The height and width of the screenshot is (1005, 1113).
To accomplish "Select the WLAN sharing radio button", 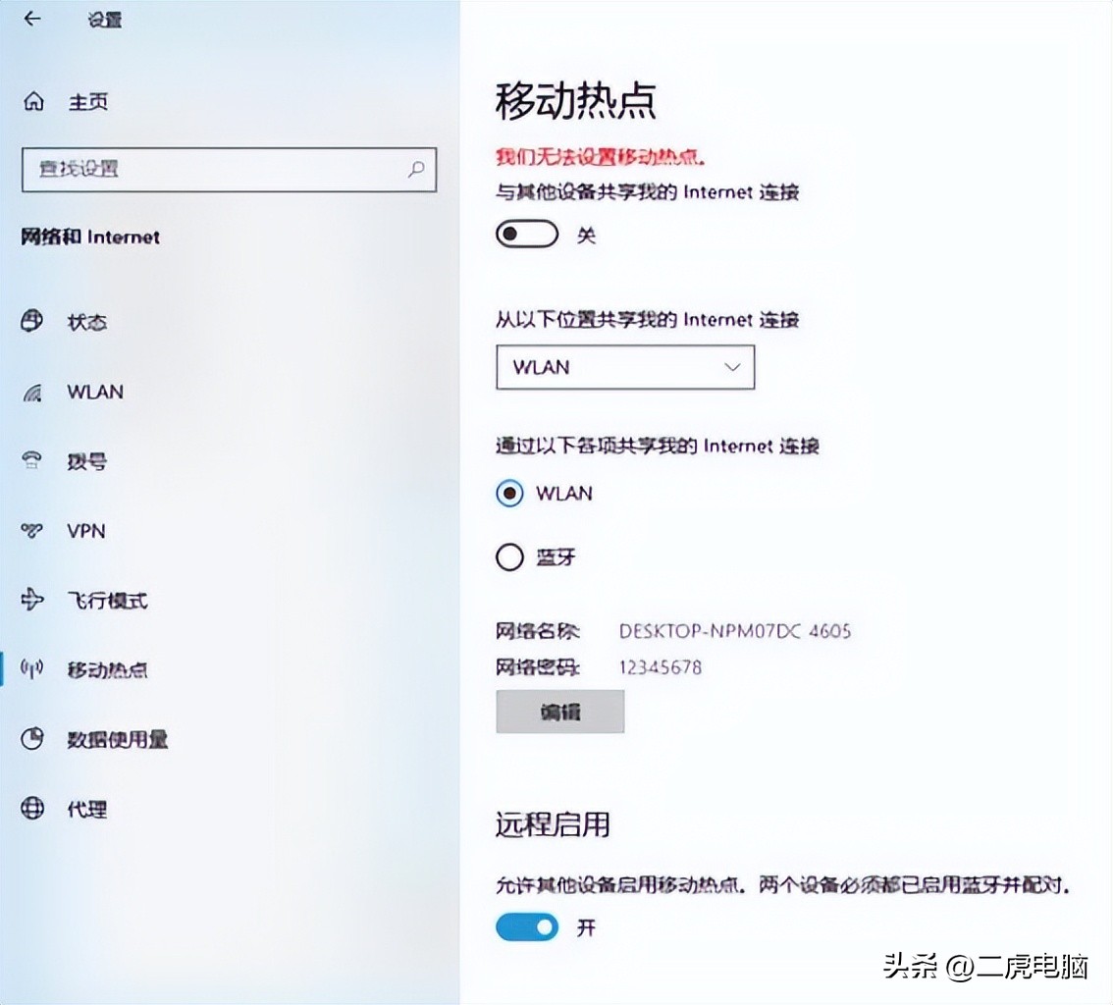I will [x=508, y=494].
